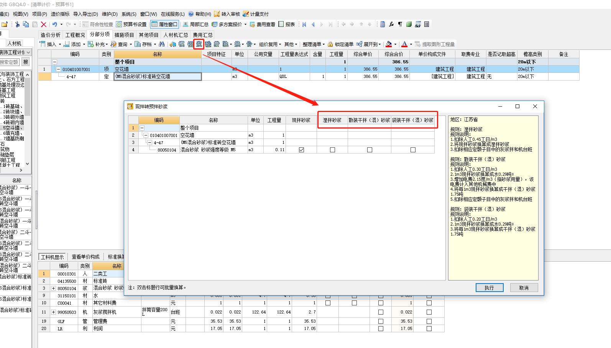The width and height of the screenshot is (611, 348).
Task: Collapse 4-47 node in dialog tree
Action: coord(150,142)
